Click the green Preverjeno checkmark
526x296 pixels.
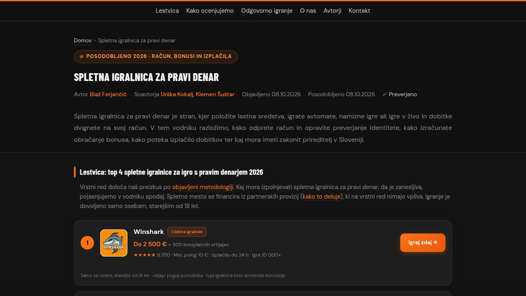click(x=385, y=94)
